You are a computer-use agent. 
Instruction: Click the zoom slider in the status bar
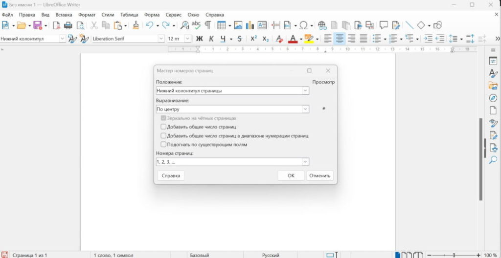[x=454, y=255]
